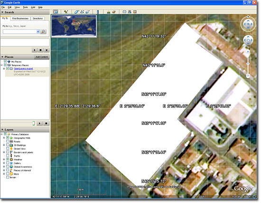This screenshot has width=261, height=203.
Task: Click the Gallery blue star icon
Action: click(11, 163)
